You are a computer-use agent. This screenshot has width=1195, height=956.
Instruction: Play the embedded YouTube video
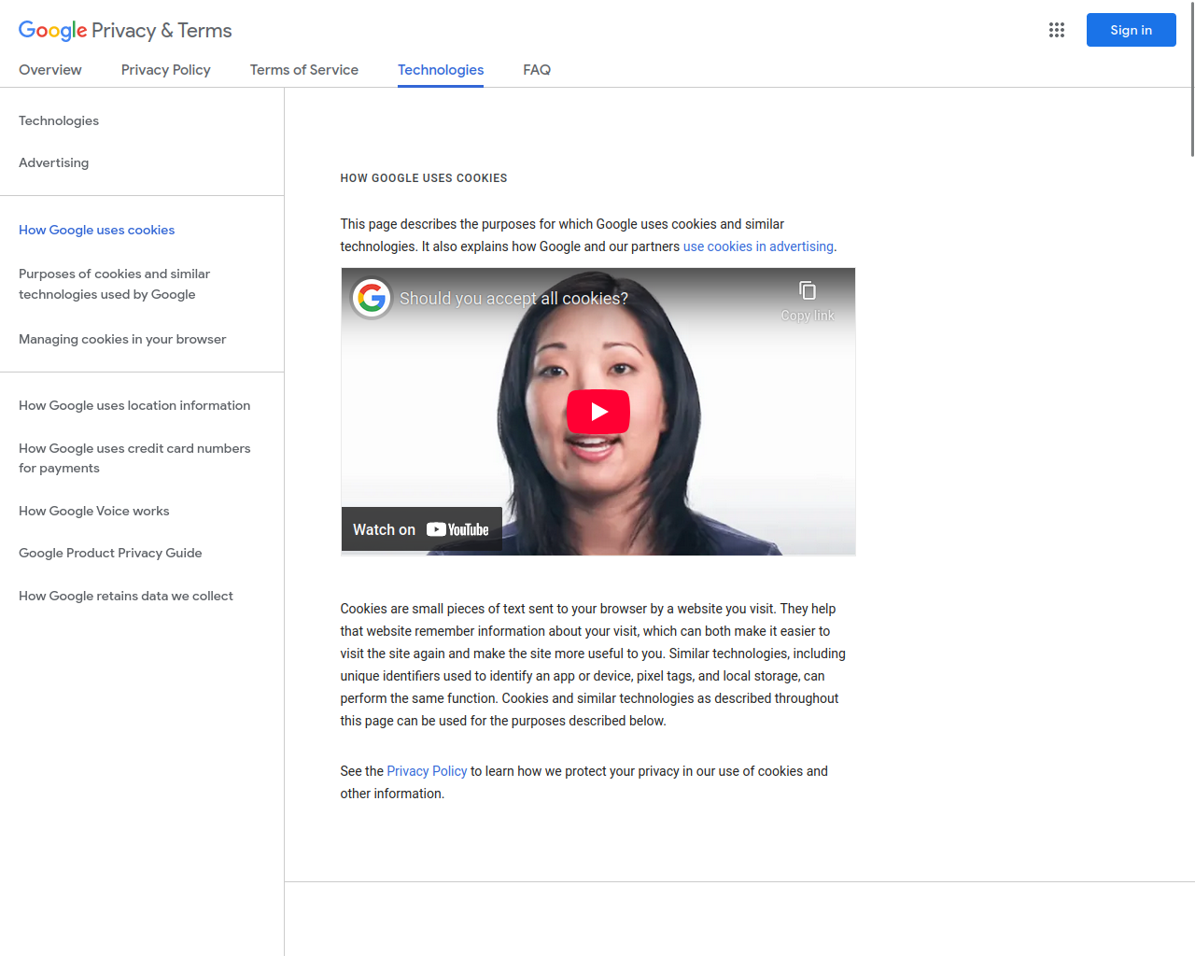click(x=598, y=412)
